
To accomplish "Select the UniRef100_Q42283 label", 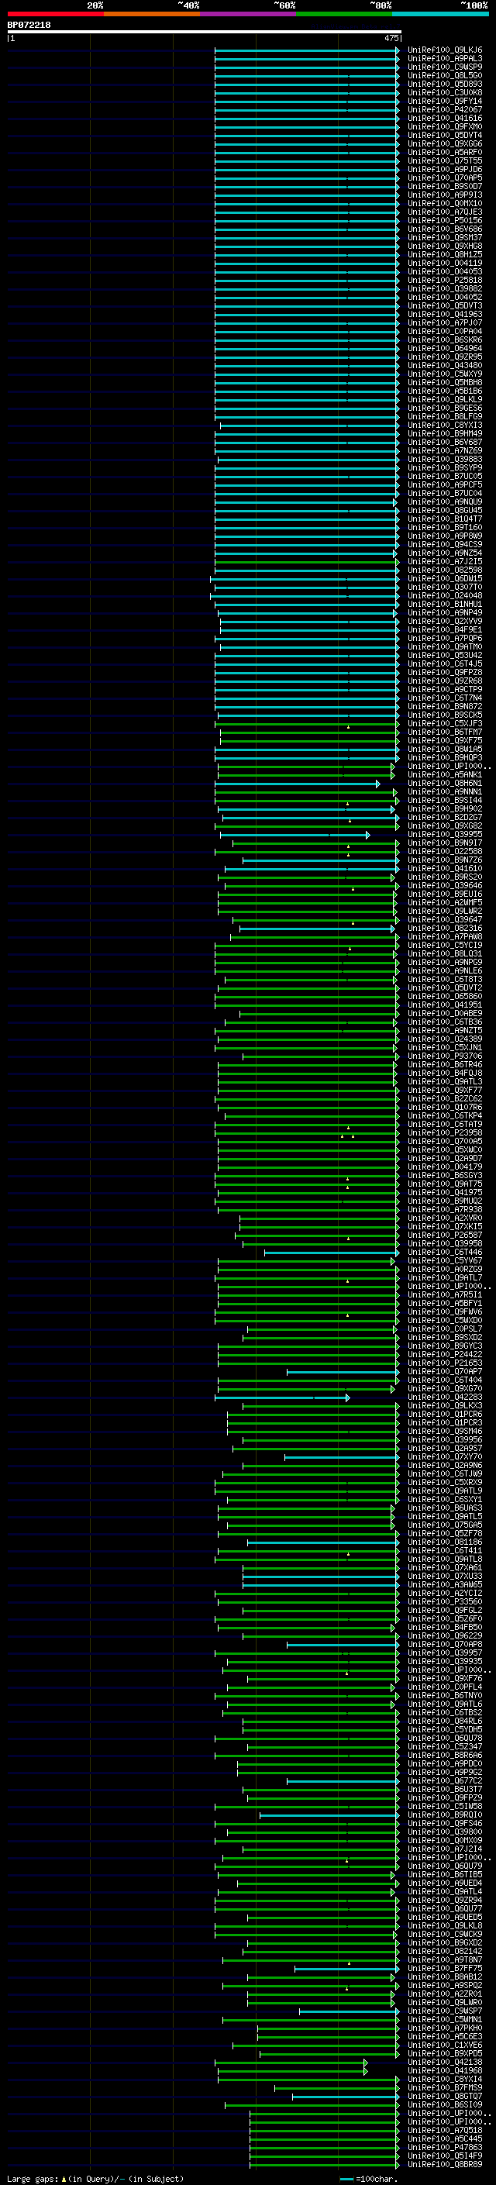I will tap(445, 1397).
